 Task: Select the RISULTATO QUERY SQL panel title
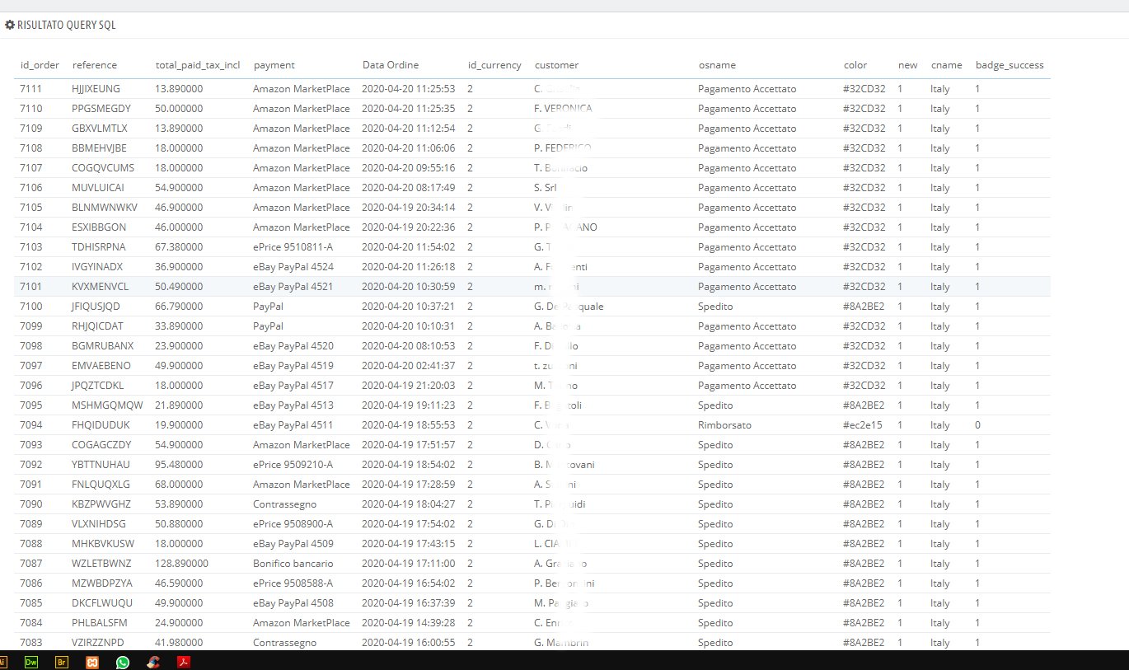66,25
